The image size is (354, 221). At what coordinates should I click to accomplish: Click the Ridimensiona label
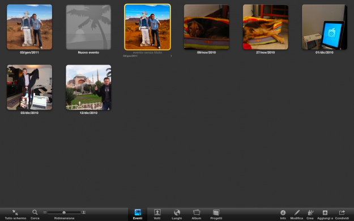click(x=64, y=218)
